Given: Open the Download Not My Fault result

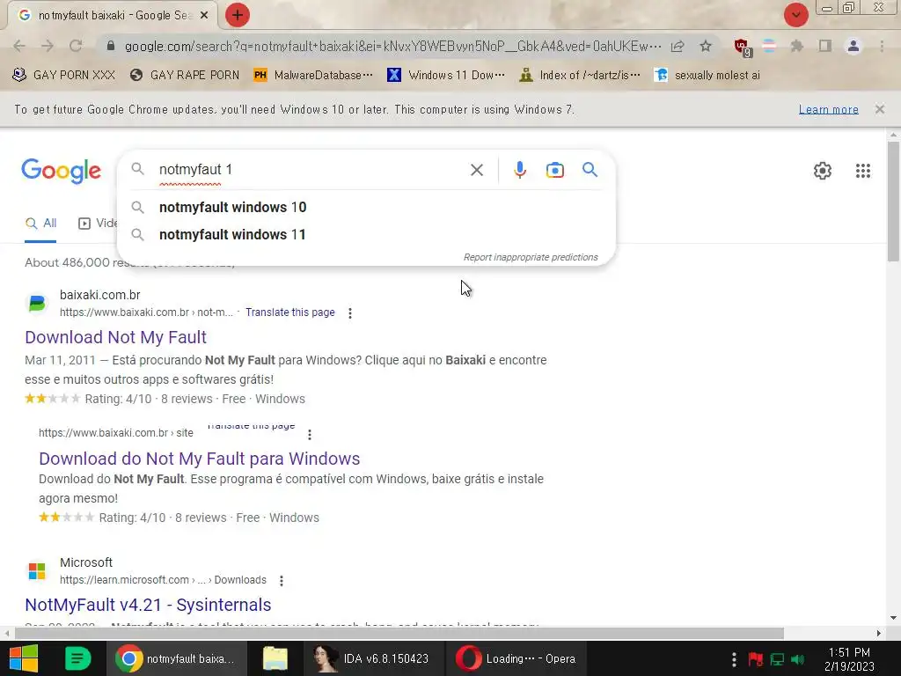Looking at the screenshot, I should [115, 337].
